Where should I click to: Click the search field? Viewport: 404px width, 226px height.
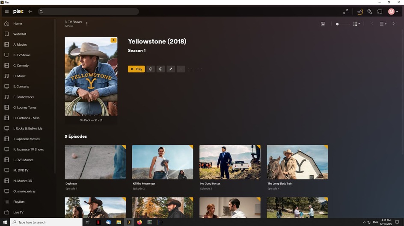click(88, 12)
